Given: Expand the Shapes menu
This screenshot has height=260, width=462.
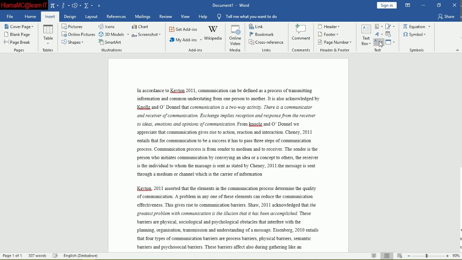Looking at the screenshot, I should click(73, 42).
